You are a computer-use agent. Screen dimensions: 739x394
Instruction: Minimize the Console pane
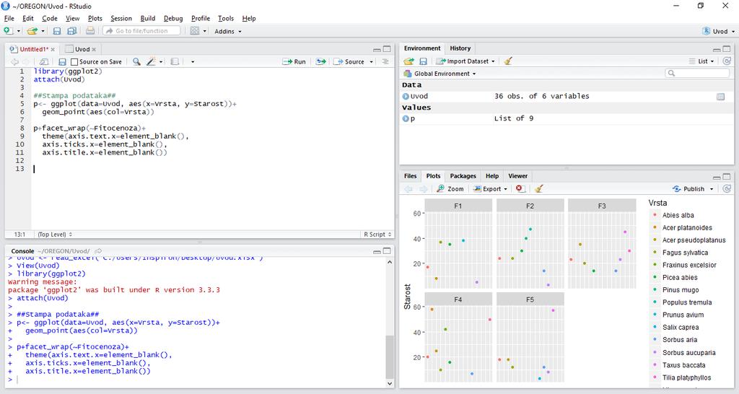pos(377,252)
